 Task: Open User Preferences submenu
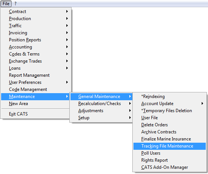click(x=36, y=82)
